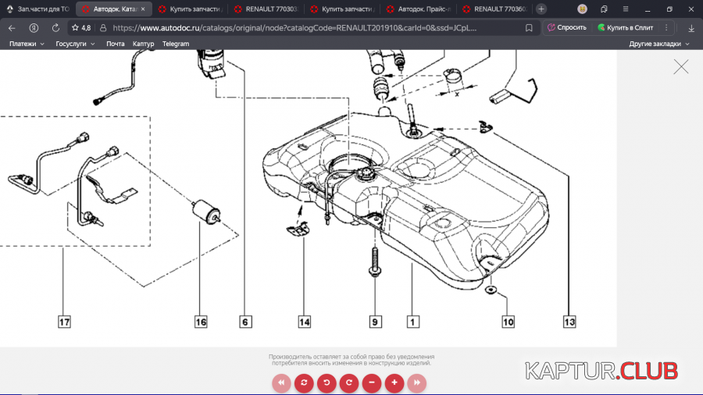Reset the diagram view with refresh button

[304, 383]
